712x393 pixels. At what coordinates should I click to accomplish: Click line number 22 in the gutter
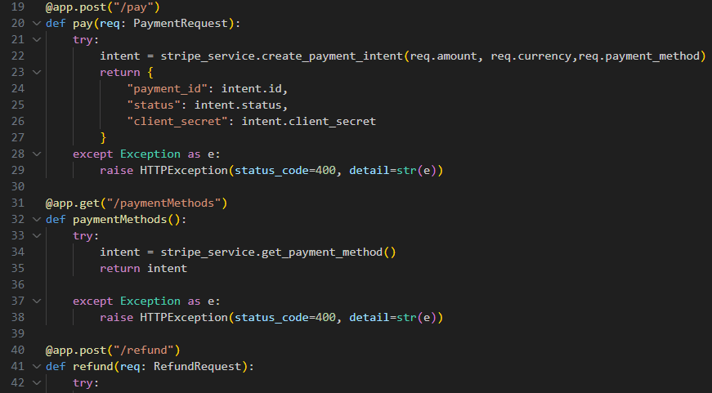[x=18, y=56]
